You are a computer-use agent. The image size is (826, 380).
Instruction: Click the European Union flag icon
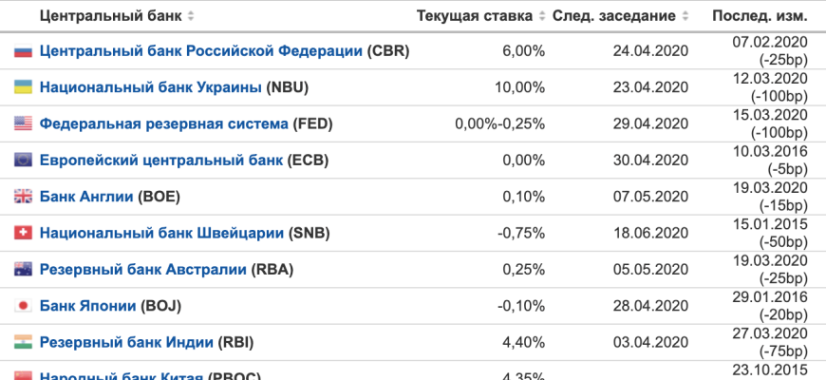coord(24,161)
